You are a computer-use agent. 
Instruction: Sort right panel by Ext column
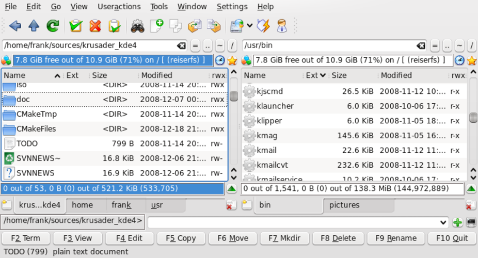click(315, 75)
